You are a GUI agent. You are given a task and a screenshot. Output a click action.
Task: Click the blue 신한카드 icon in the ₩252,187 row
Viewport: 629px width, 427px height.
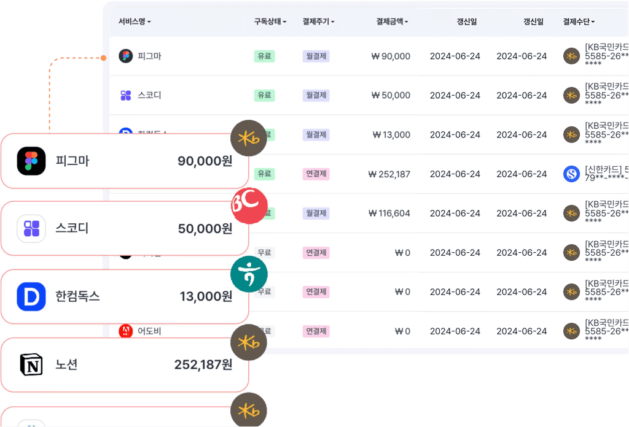point(571,174)
